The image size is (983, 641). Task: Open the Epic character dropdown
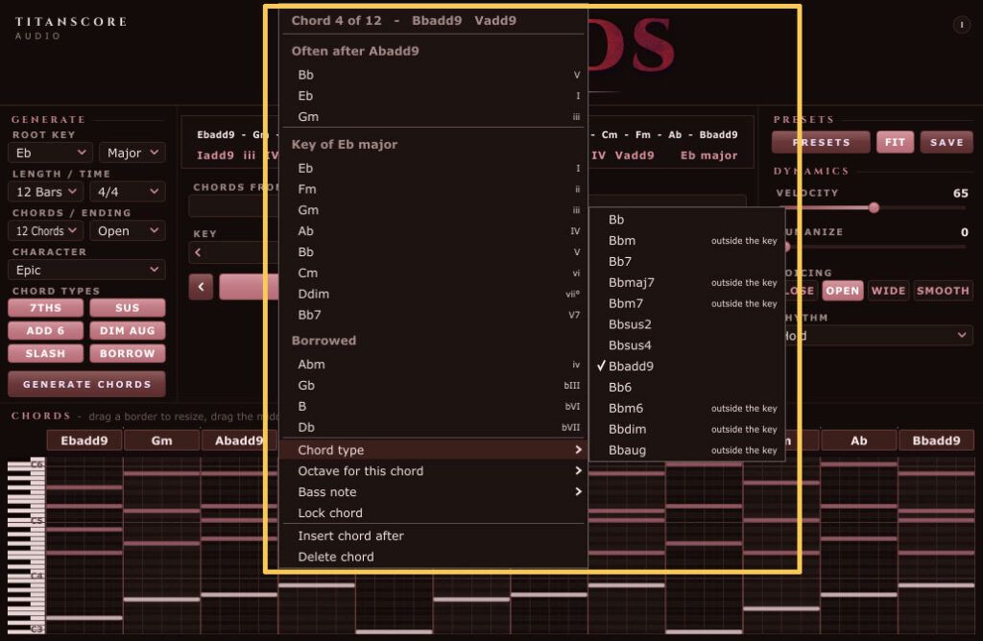tap(86, 270)
